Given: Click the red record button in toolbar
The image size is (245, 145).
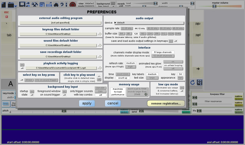Looking at the screenshot, I should click(72, 5).
